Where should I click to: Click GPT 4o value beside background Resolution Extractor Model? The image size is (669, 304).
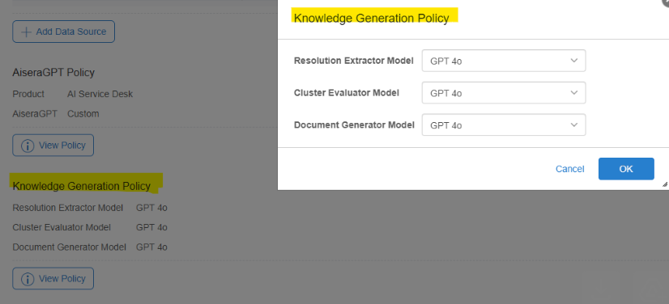coord(151,208)
